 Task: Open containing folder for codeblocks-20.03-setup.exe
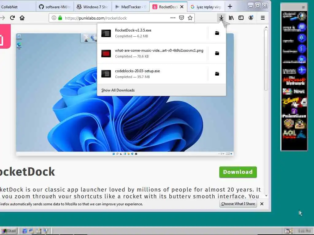(x=217, y=74)
